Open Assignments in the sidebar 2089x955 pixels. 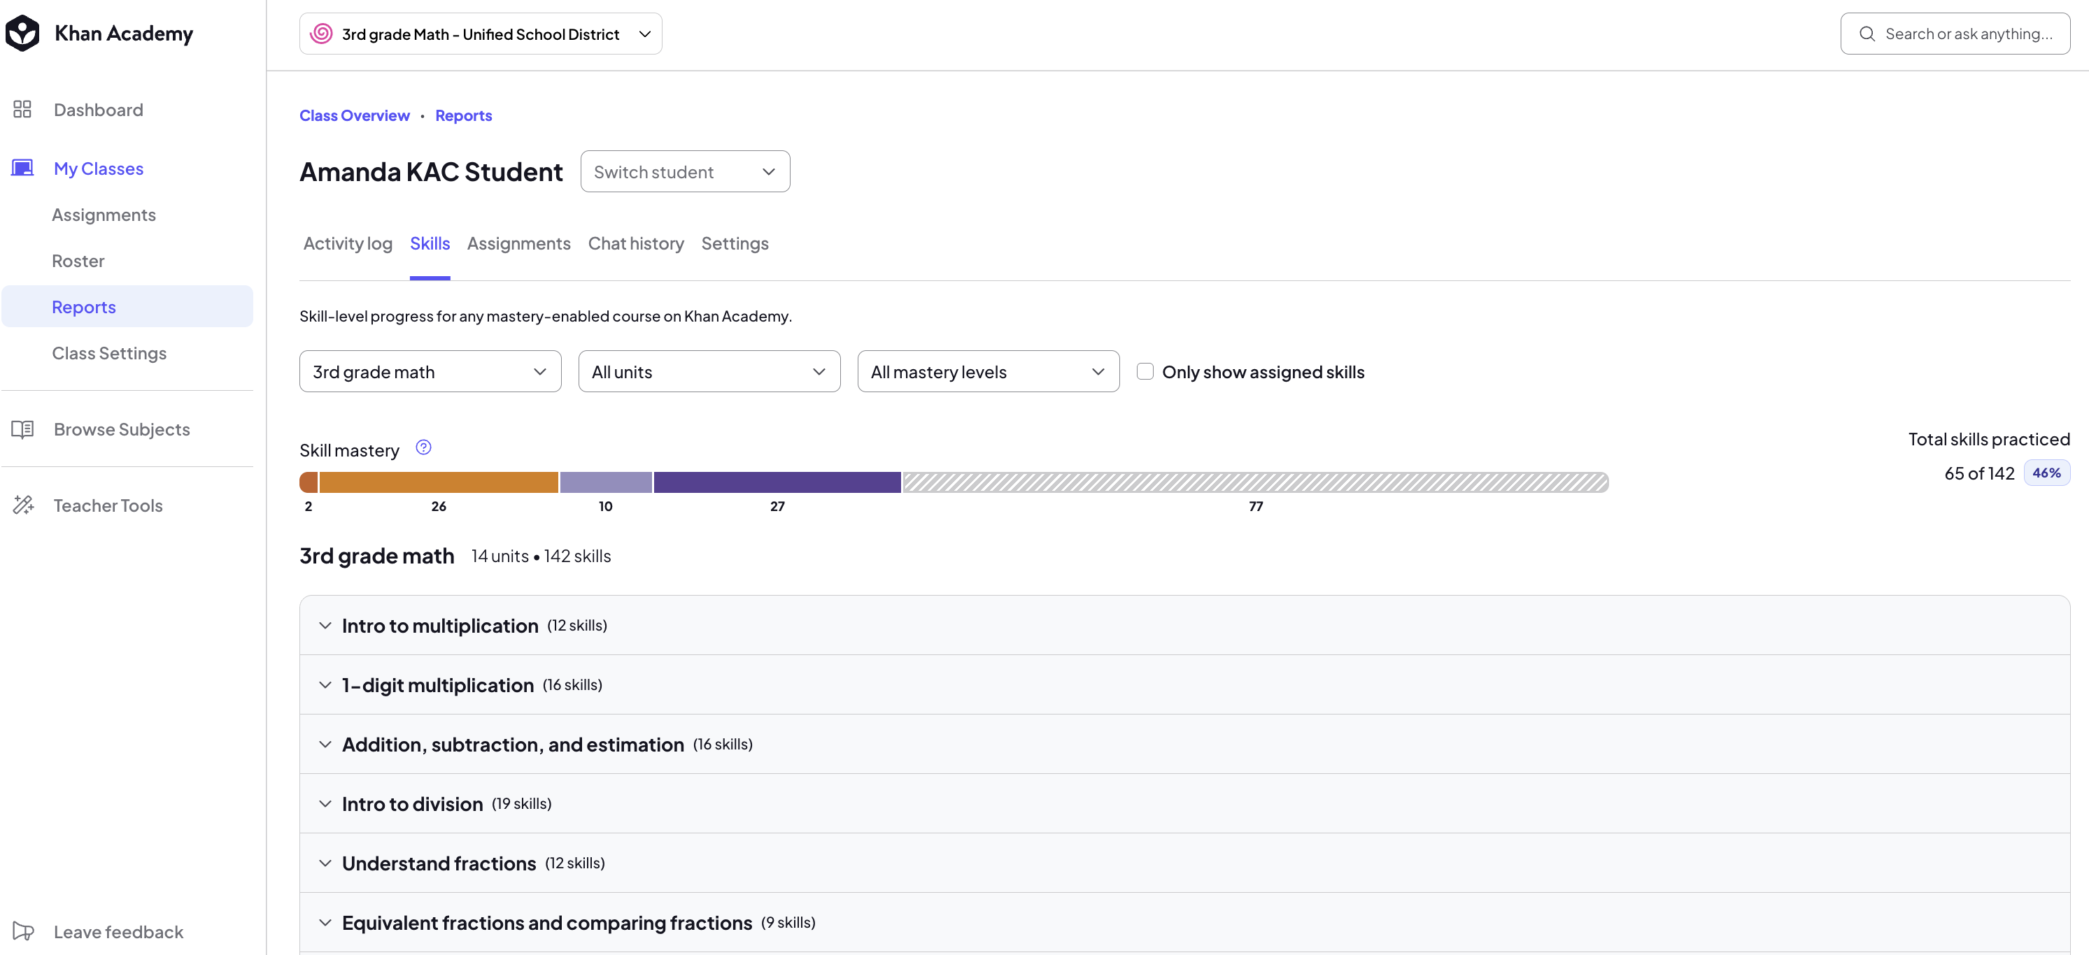click(104, 215)
